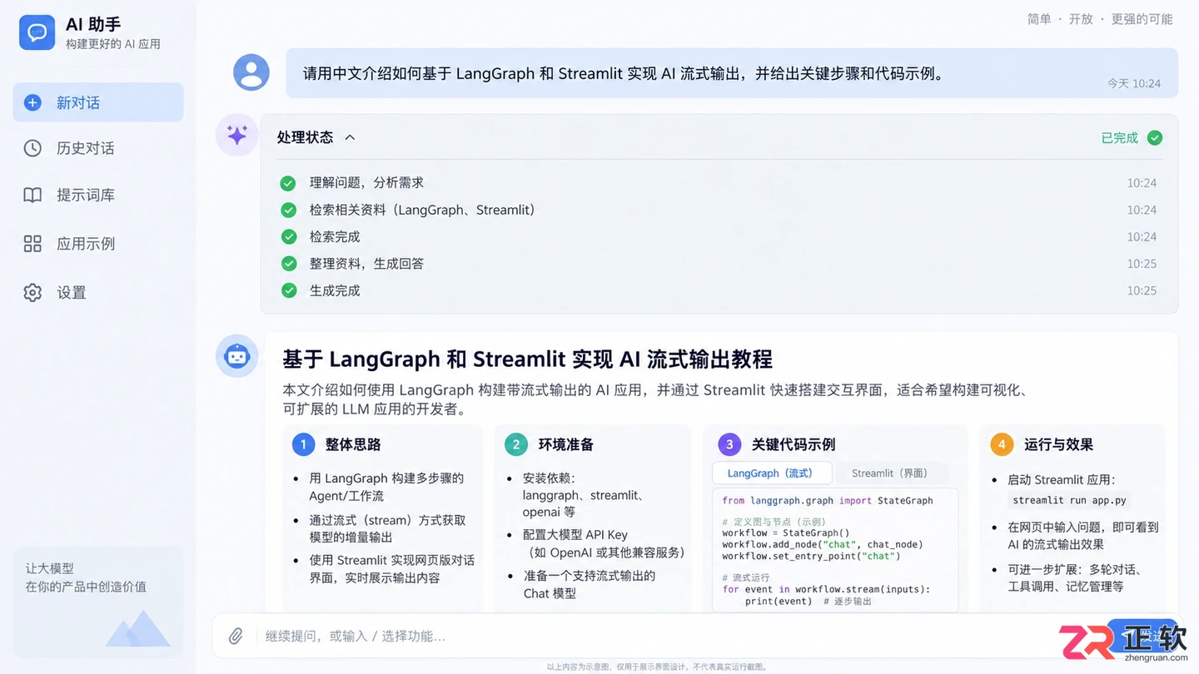Image resolution: width=1199 pixels, height=674 pixels.
Task: Click workflow.set_entry_point code line
Action: click(x=811, y=556)
